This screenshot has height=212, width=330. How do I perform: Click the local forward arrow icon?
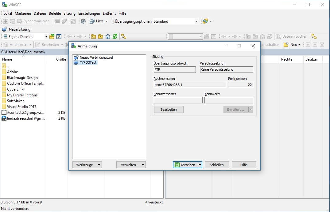80,36
